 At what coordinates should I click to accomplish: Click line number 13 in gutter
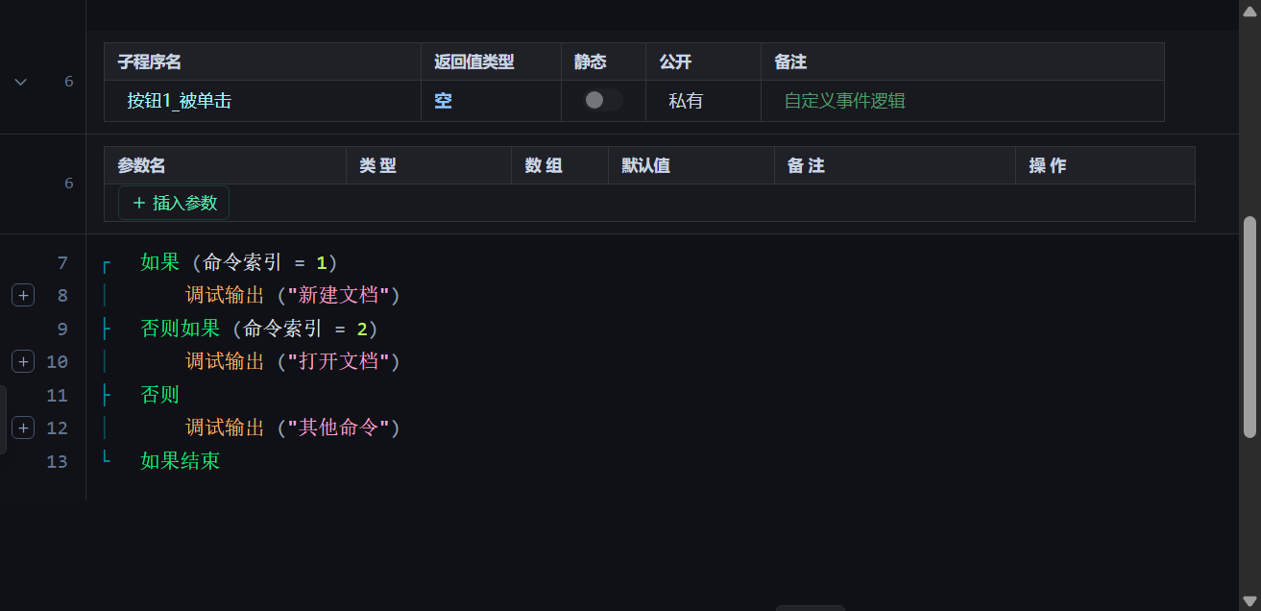(58, 461)
